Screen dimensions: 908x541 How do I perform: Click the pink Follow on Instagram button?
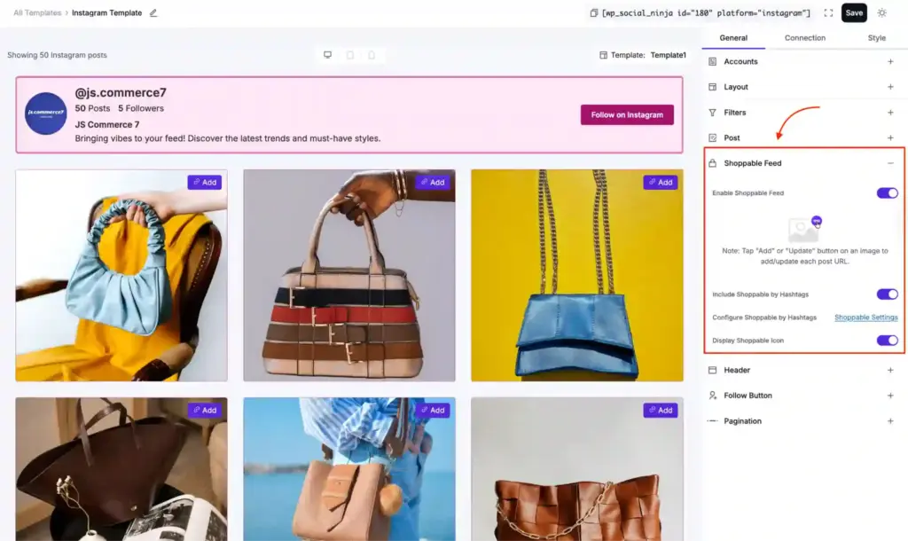pyautogui.click(x=627, y=114)
